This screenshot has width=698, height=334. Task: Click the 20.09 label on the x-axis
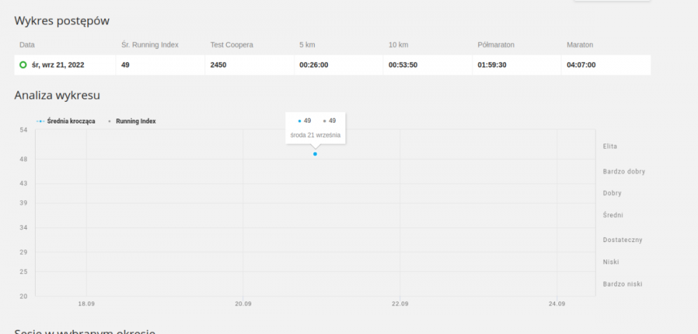(x=243, y=304)
